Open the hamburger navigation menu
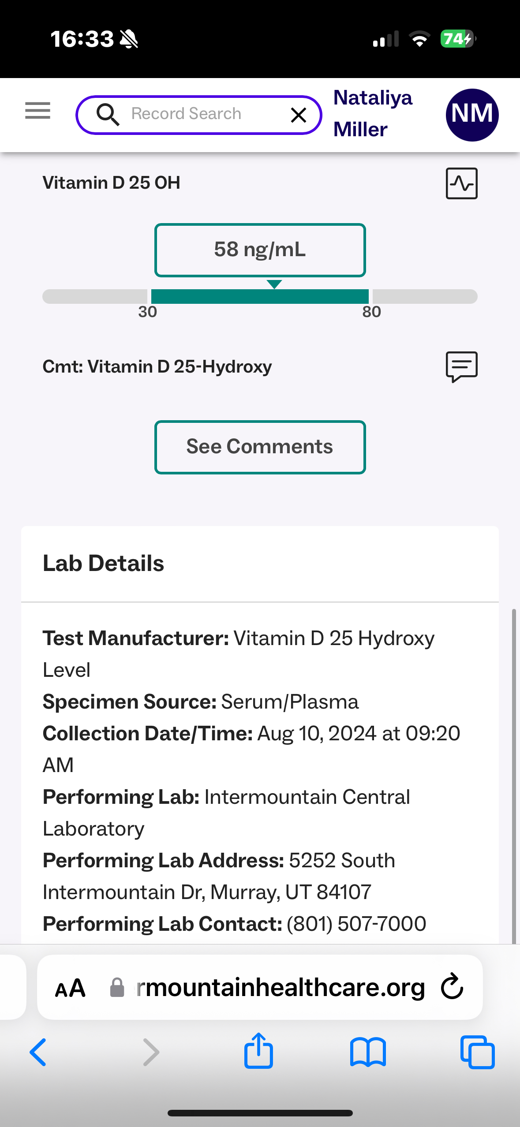 coord(38,111)
